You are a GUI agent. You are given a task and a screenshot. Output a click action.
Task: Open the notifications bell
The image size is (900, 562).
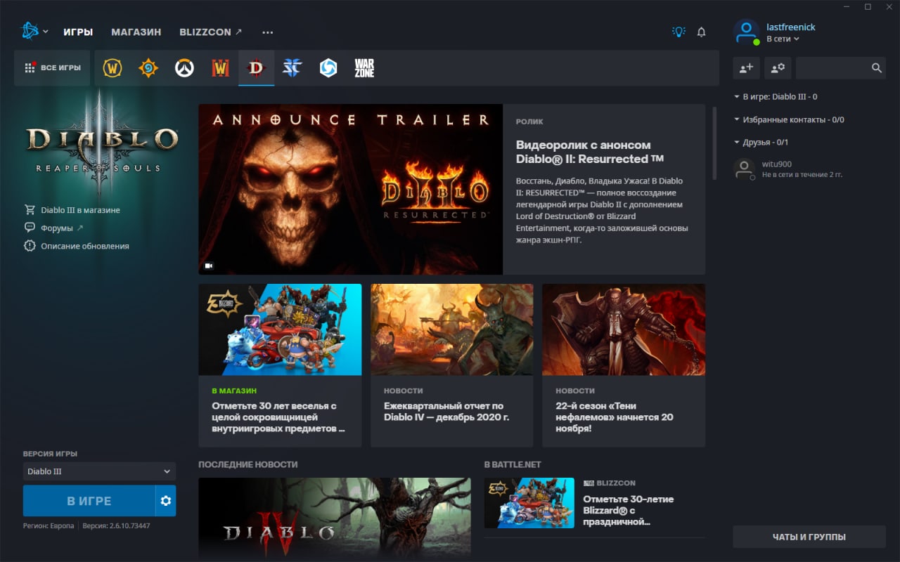coord(701,32)
